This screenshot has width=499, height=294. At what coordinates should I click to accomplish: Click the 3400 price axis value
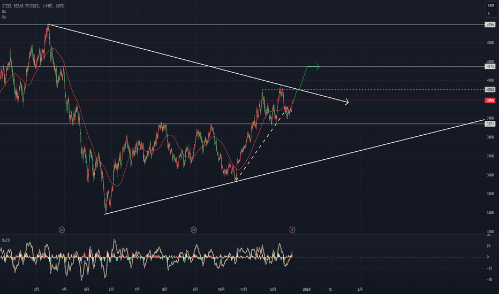[x=490, y=213]
